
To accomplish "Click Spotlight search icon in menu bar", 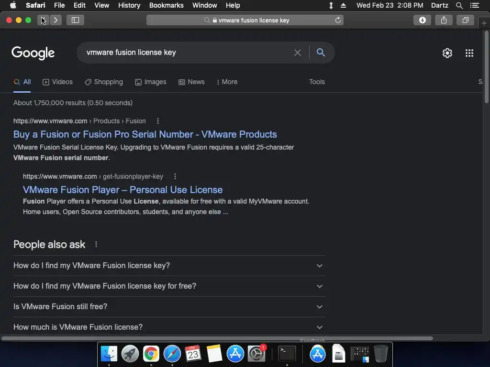I will (459, 5).
